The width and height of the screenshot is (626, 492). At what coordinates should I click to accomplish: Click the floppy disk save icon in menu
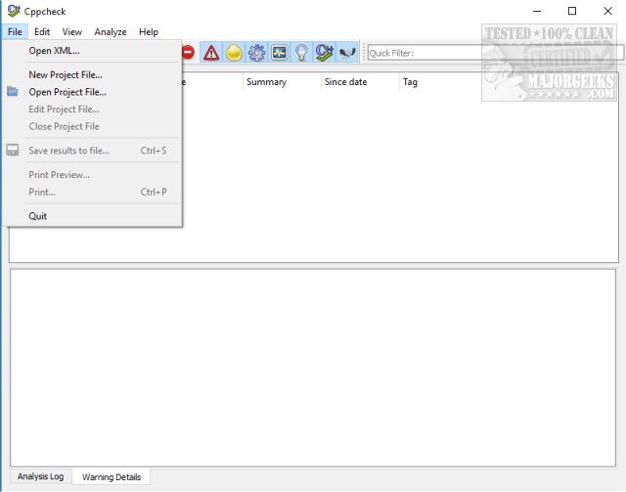(x=13, y=151)
